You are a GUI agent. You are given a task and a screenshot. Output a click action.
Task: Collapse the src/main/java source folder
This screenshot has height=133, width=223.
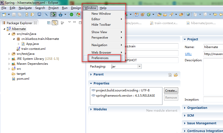tap(9, 34)
